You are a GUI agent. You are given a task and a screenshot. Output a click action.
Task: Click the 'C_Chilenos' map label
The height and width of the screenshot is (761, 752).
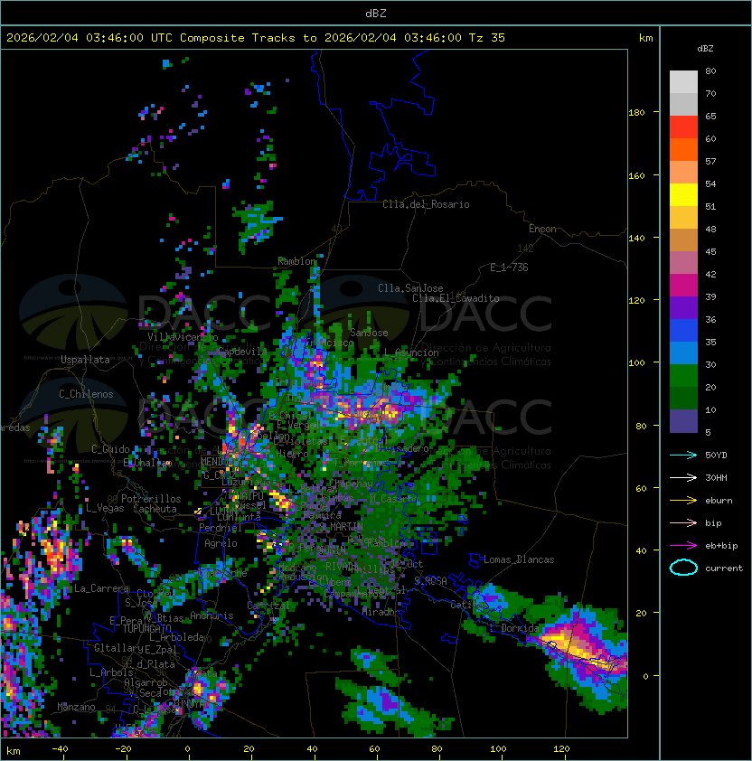(x=87, y=394)
